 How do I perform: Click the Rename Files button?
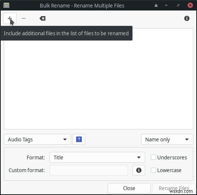[x=174, y=188]
